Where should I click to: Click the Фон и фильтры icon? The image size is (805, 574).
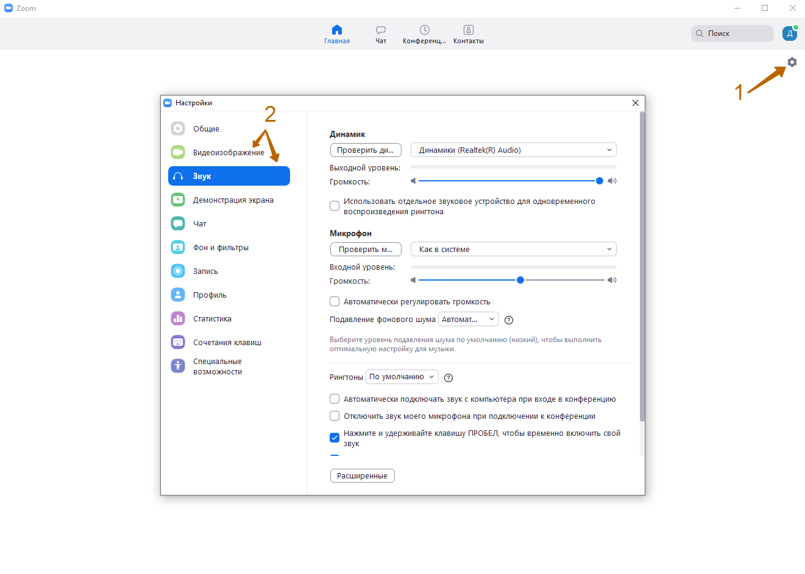[x=178, y=247]
